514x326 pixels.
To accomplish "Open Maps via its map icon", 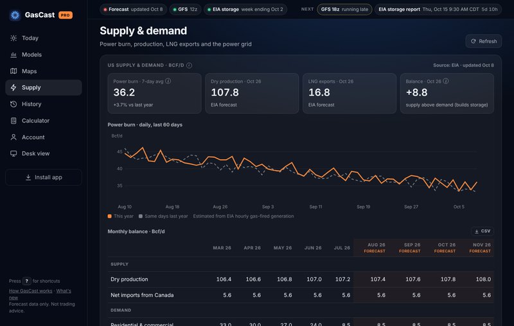I will coord(13,71).
